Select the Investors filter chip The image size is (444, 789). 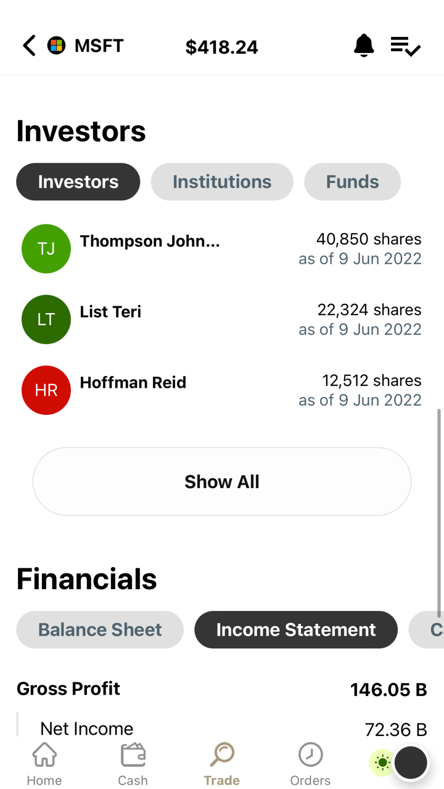coord(78,182)
